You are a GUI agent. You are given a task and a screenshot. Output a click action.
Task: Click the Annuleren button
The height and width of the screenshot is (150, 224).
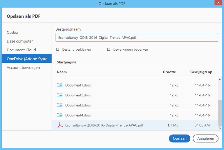tap(206, 138)
